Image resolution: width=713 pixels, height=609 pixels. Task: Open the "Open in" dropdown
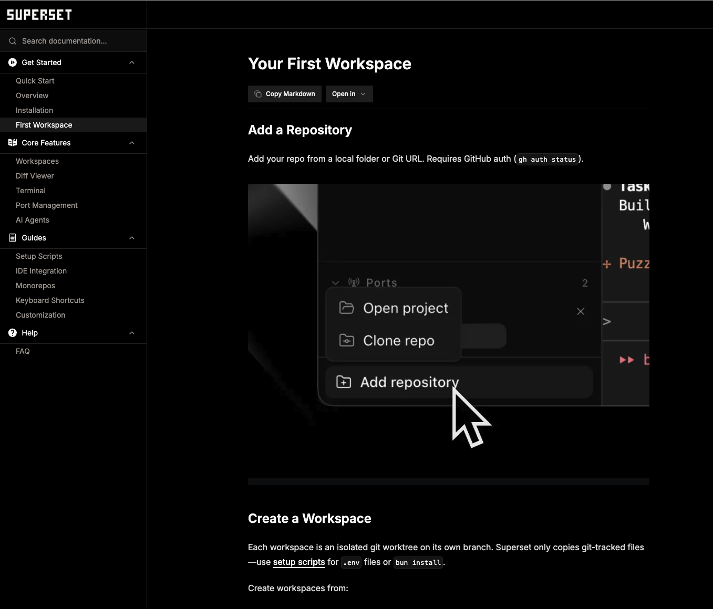349,94
